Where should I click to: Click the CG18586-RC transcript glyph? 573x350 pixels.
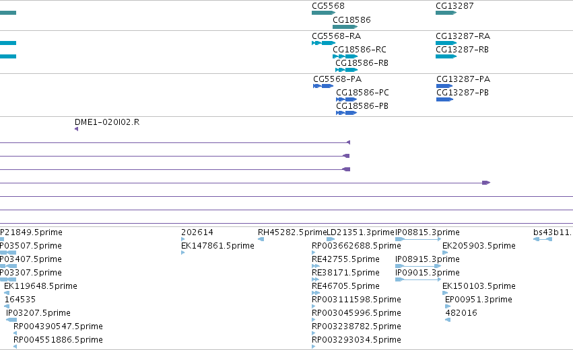[x=345, y=56]
